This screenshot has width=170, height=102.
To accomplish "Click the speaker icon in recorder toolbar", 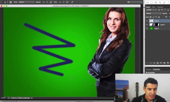I will [147, 2].
